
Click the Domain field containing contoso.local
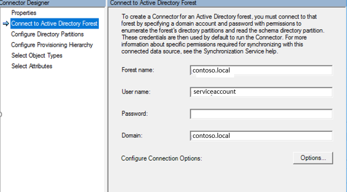click(261, 136)
